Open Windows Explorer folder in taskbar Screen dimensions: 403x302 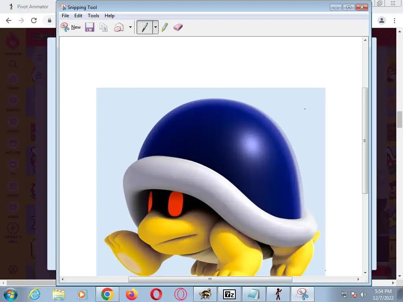tap(59, 294)
